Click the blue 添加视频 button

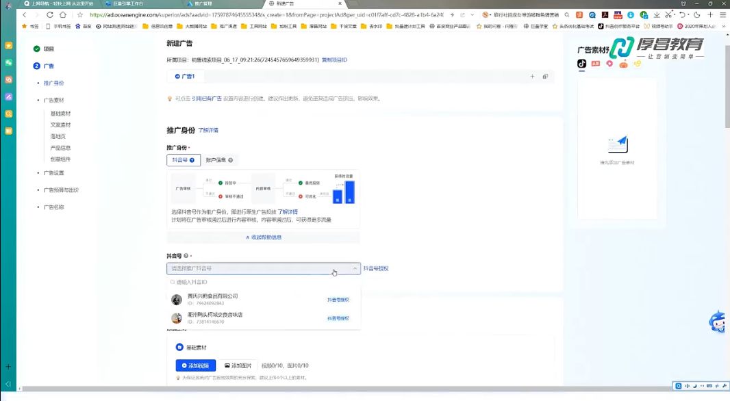click(x=196, y=365)
